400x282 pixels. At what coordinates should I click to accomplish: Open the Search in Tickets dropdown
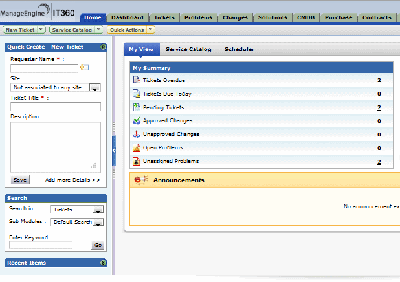click(x=98, y=210)
